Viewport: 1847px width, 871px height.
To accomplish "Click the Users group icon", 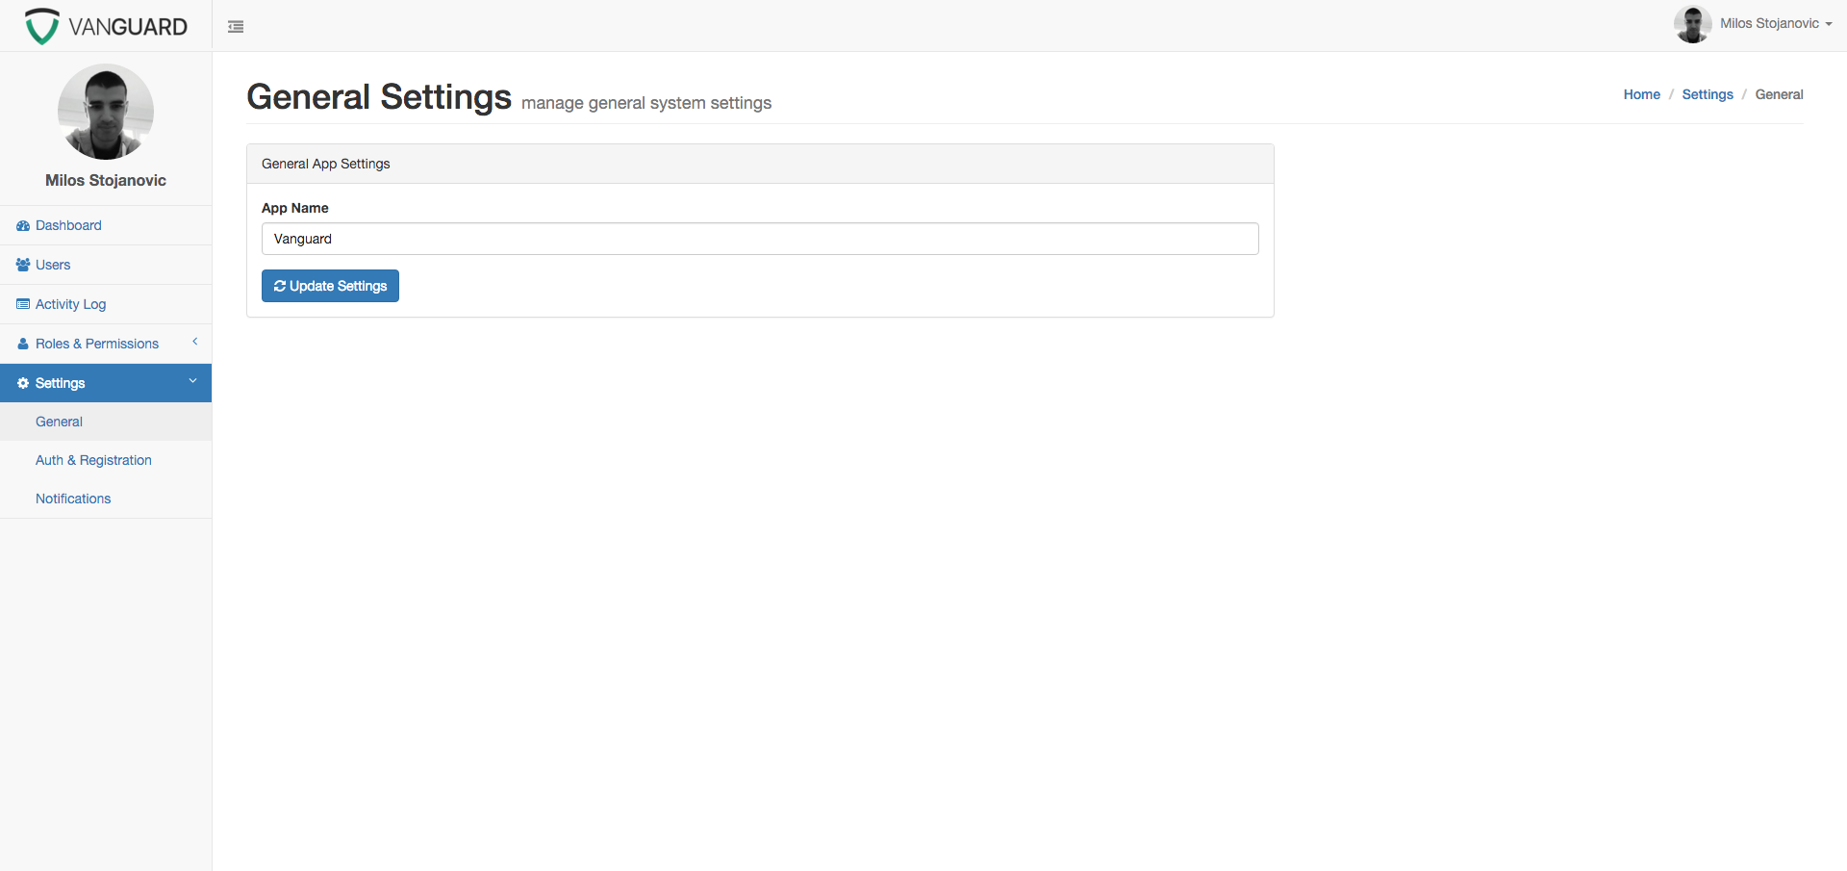I will (23, 265).
